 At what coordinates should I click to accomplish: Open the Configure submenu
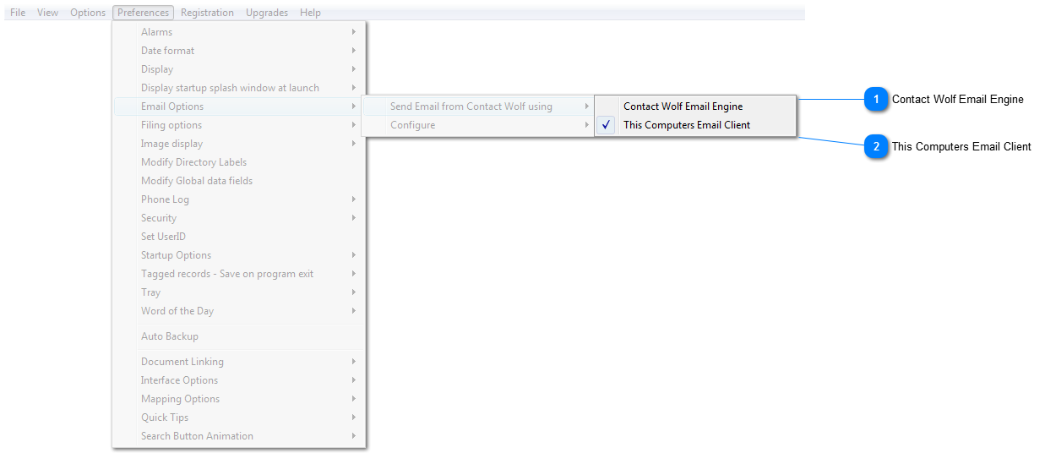[477, 125]
